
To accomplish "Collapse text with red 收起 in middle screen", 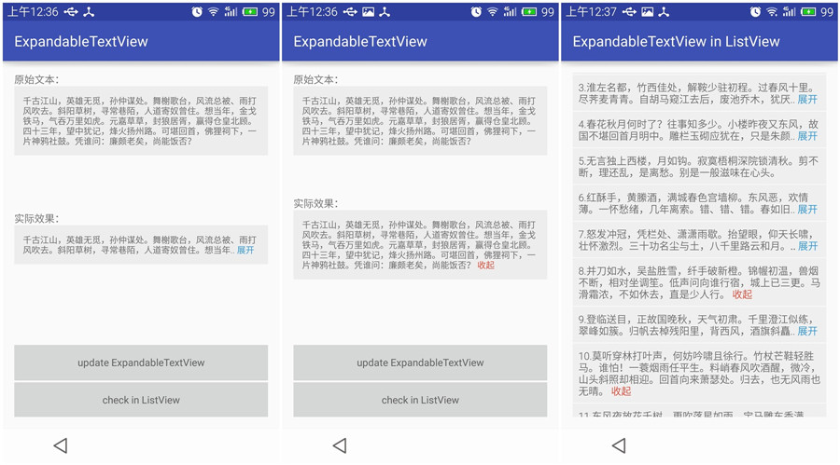I will coord(486,265).
